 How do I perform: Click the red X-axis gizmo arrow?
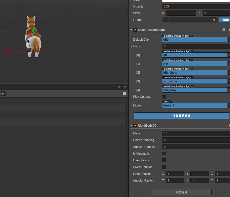pos(8,52)
